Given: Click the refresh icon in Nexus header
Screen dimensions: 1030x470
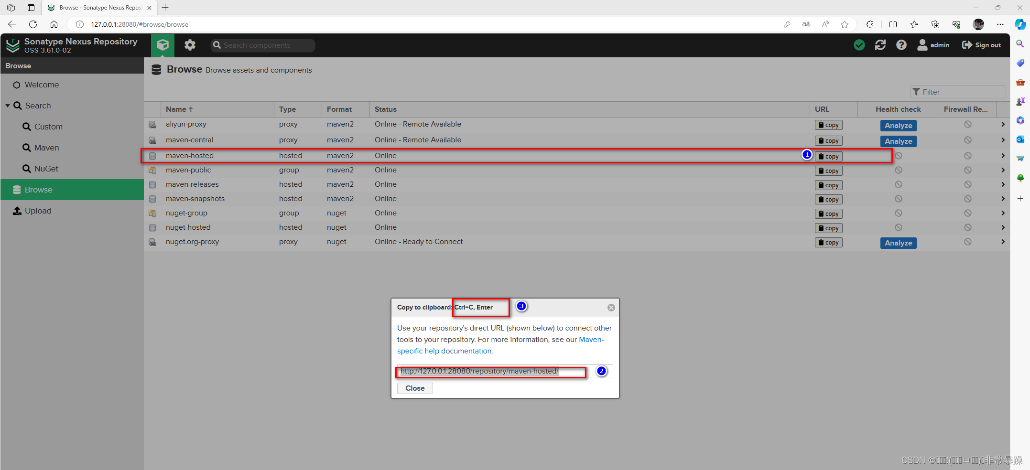Looking at the screenshot, I should 880,45.
